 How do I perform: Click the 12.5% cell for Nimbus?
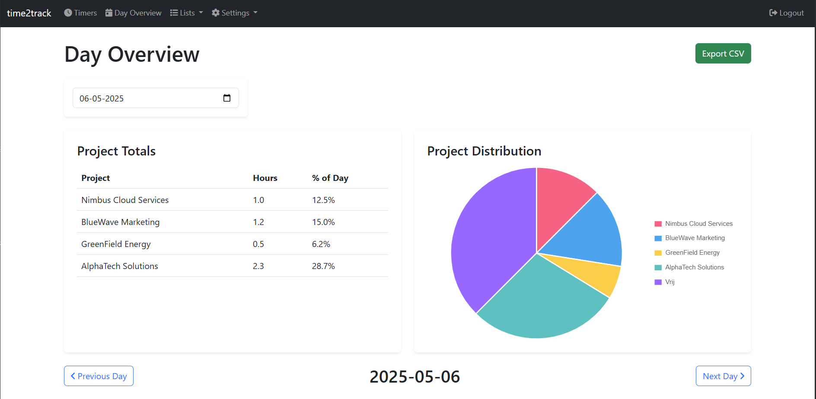pyautogui.click(x=323, y=200)
